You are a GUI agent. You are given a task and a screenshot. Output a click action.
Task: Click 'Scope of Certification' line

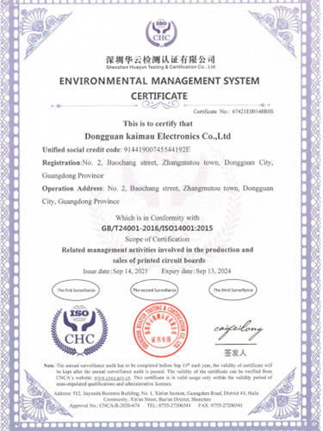[157, 239]
